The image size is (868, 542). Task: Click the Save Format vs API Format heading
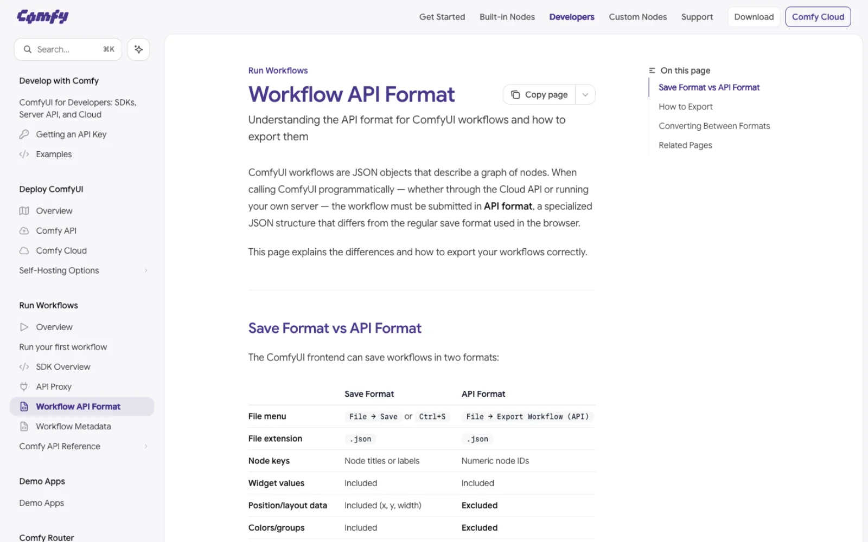click(335, 328)
